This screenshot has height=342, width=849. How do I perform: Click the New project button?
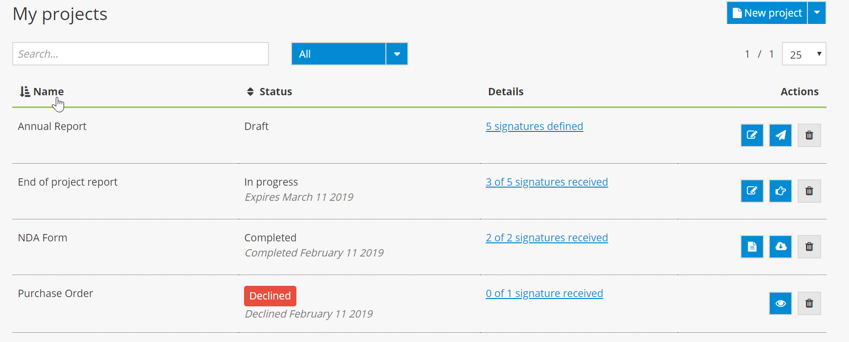click(767, 13)
